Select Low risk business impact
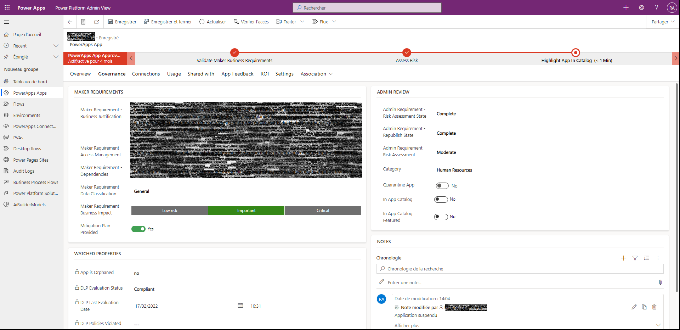Screen dimensions: 680x330 170,211
